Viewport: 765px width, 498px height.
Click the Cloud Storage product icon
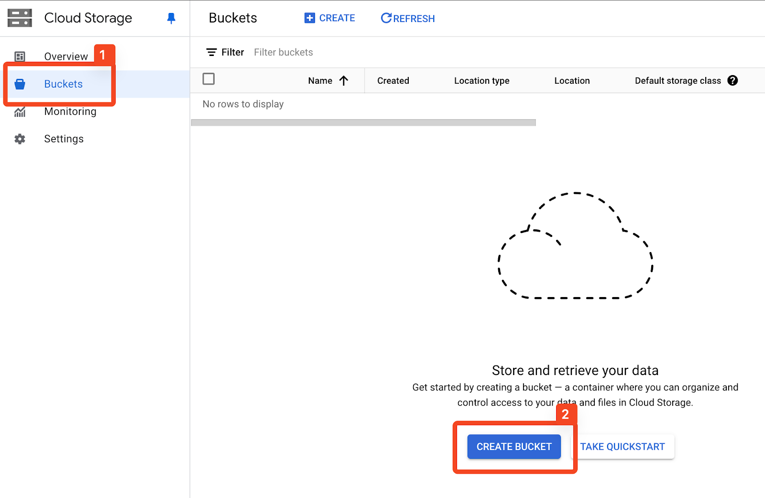click(20, 18)
